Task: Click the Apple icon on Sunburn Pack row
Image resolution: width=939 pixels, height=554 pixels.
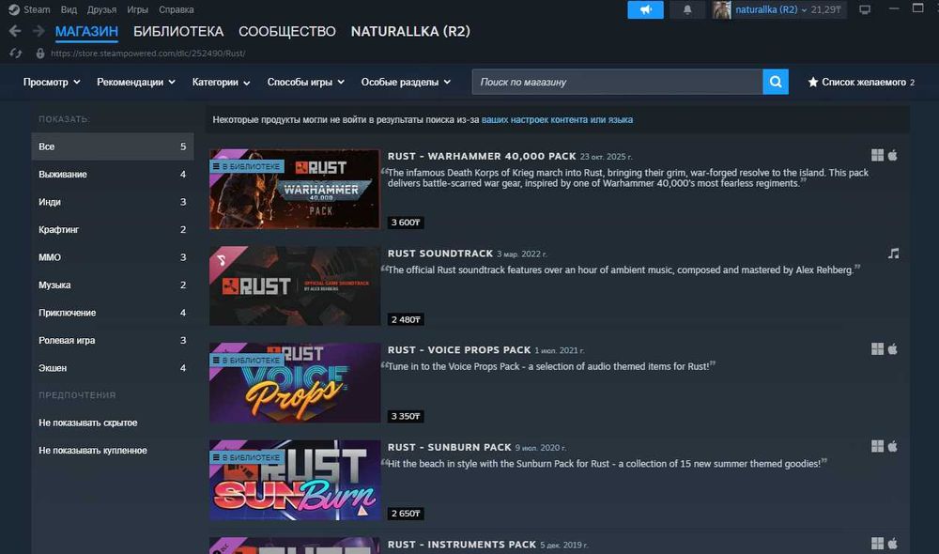Action: pos(892,446)
